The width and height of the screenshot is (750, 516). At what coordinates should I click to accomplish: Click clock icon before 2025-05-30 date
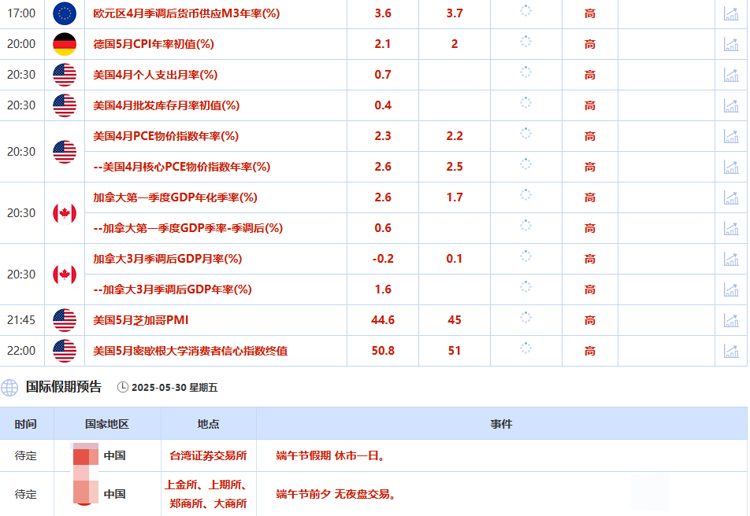point(123,387)
